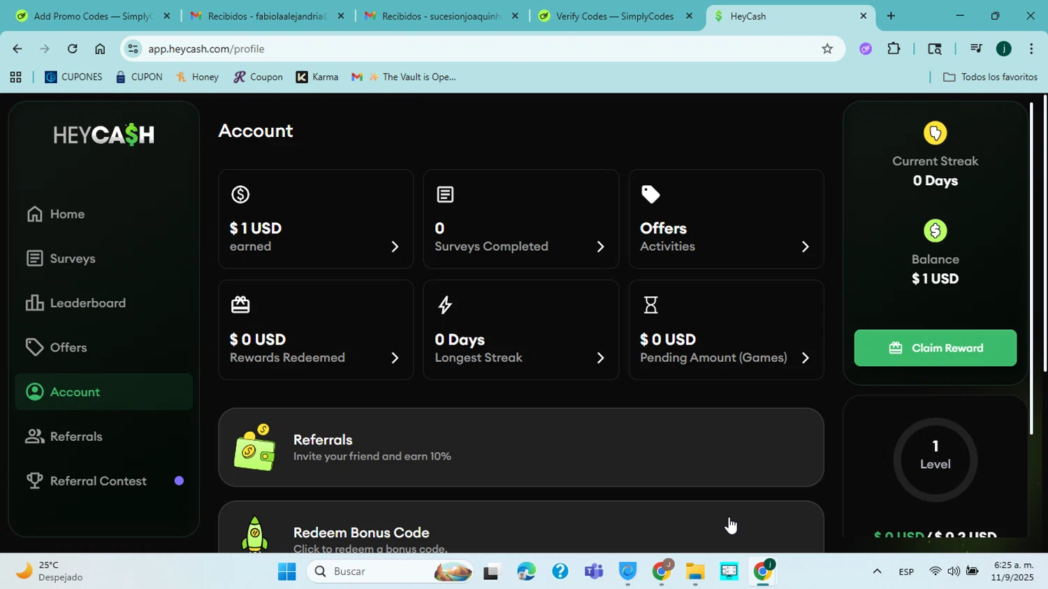The width and height of the screenshot is (1048, 589).
Task: Open the Coupon bookmark
Action: 259,77
